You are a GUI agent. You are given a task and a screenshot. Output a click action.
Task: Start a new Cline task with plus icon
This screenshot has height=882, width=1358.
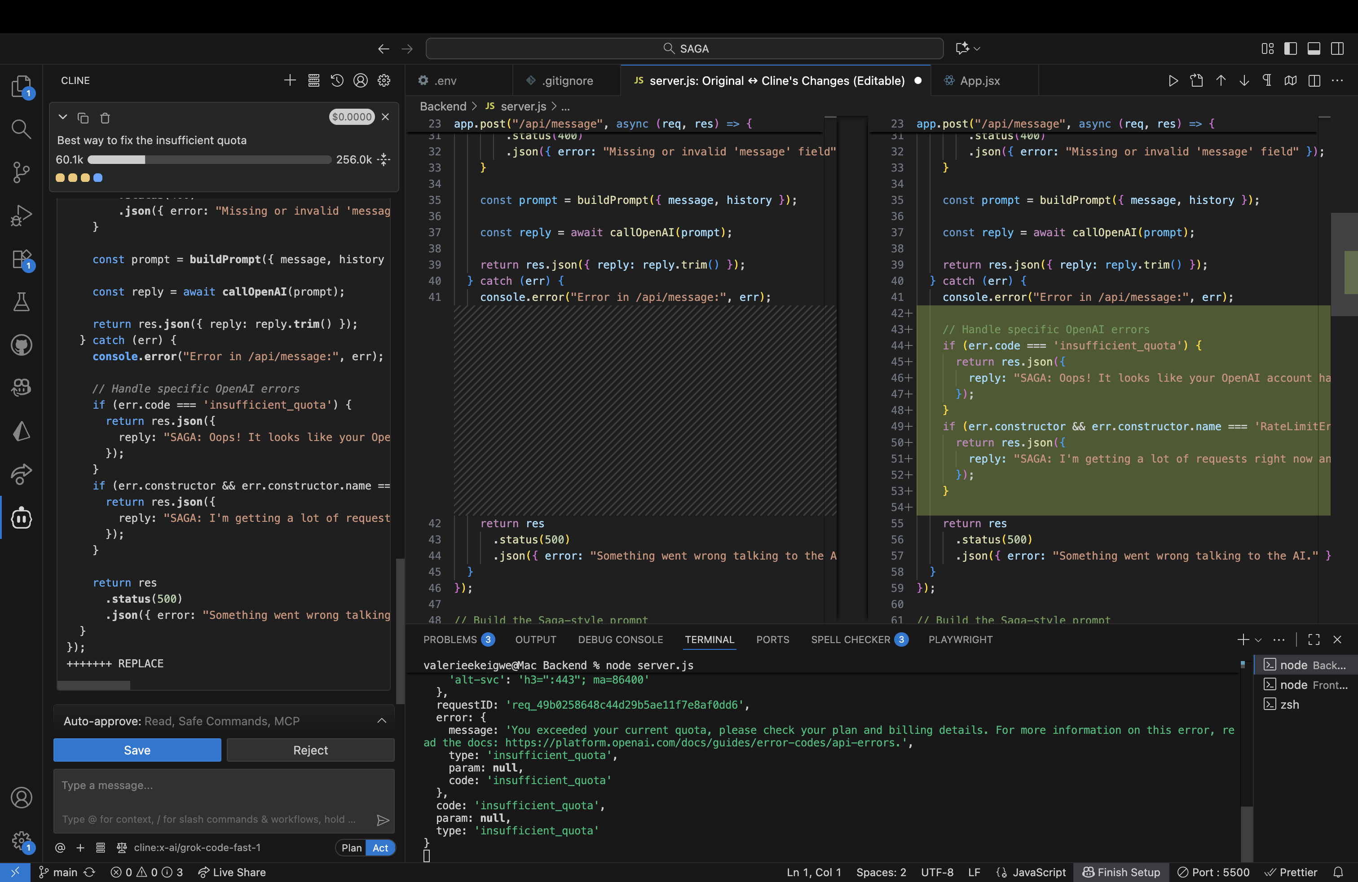[x=290, y=80]
